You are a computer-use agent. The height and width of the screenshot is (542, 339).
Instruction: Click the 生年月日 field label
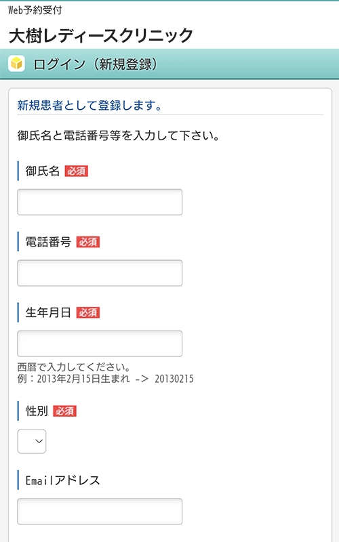(48, 312)
